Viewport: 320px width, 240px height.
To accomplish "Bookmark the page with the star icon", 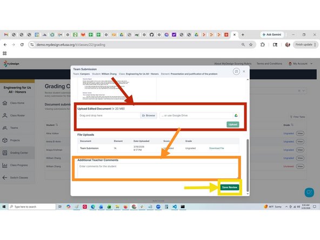I will click(x=251, y=45).
